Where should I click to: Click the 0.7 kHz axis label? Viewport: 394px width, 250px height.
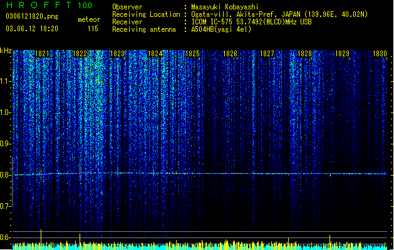[5, 206]
